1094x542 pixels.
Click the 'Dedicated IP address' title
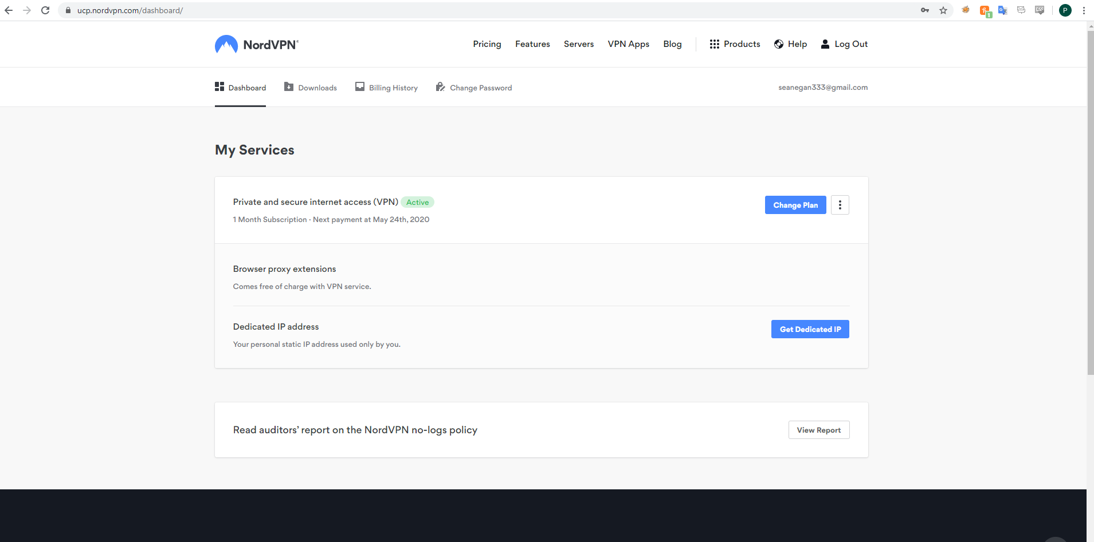pos(276,327)
